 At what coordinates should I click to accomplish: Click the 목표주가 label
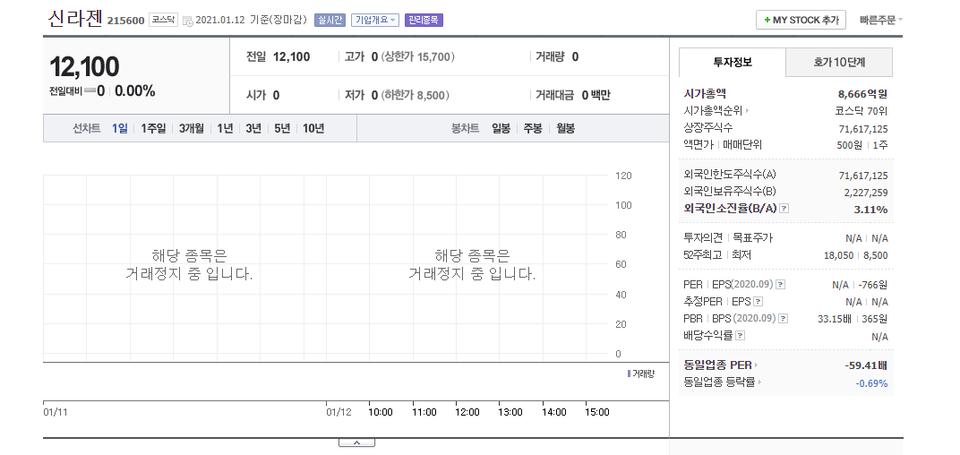752,237
